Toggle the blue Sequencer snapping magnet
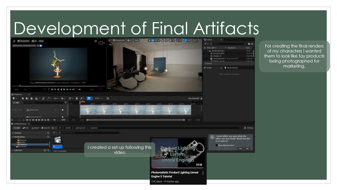This screenshot has height=190, width=337. [89, 98]
